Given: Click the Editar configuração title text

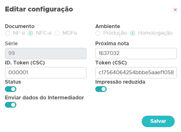Looking at the screenshot, I should pyautogui.click(x=39, y=9).
